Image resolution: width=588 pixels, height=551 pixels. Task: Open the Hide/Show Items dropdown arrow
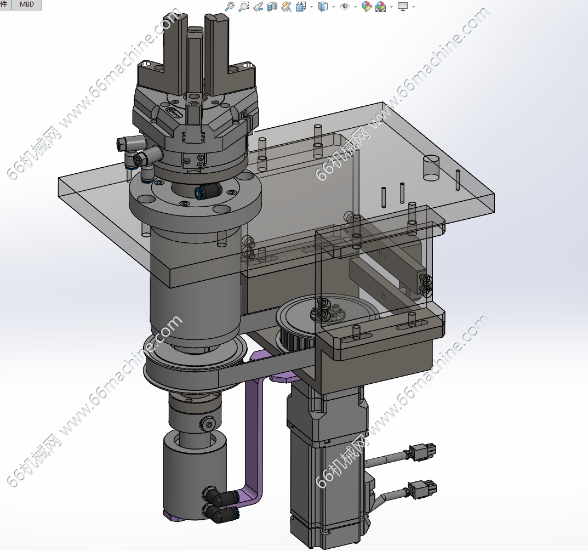(x=355, y=7)
